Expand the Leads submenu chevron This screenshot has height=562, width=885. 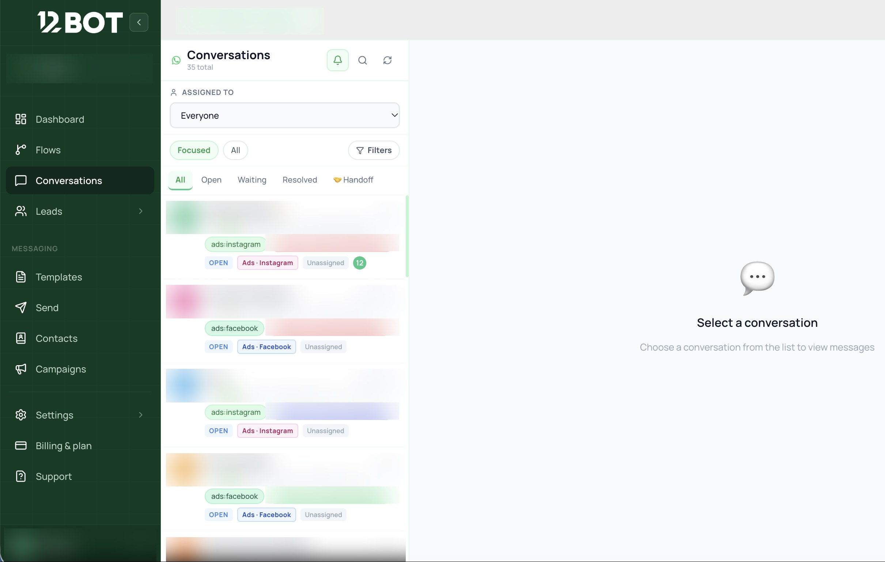140,211
